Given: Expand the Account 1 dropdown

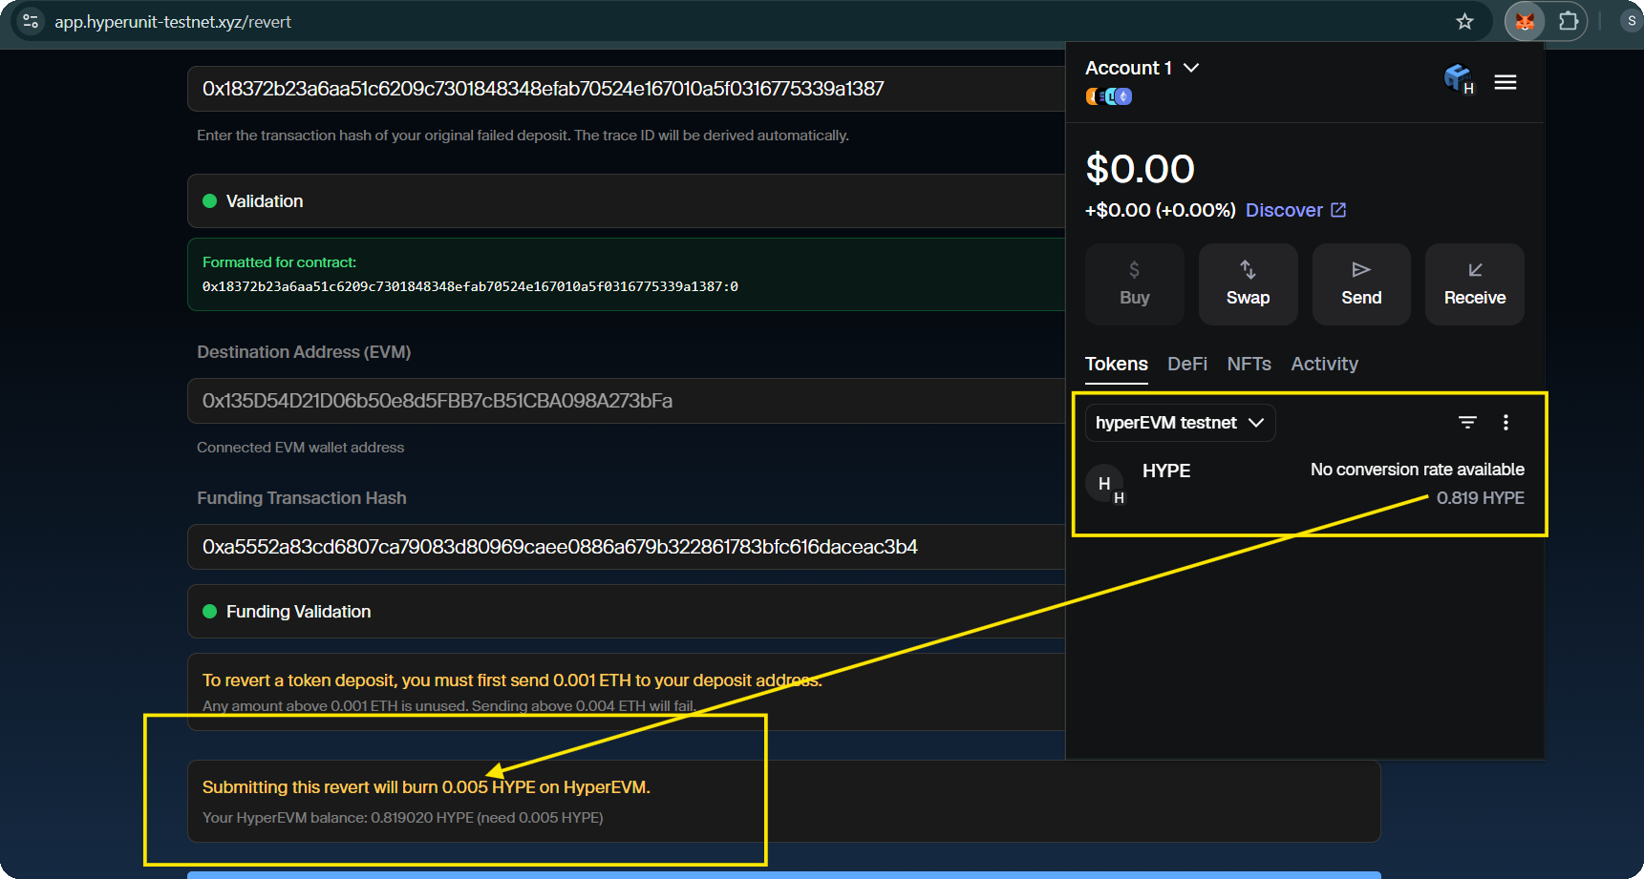Looking at the screenshot, I should (x=1142, y=68).
